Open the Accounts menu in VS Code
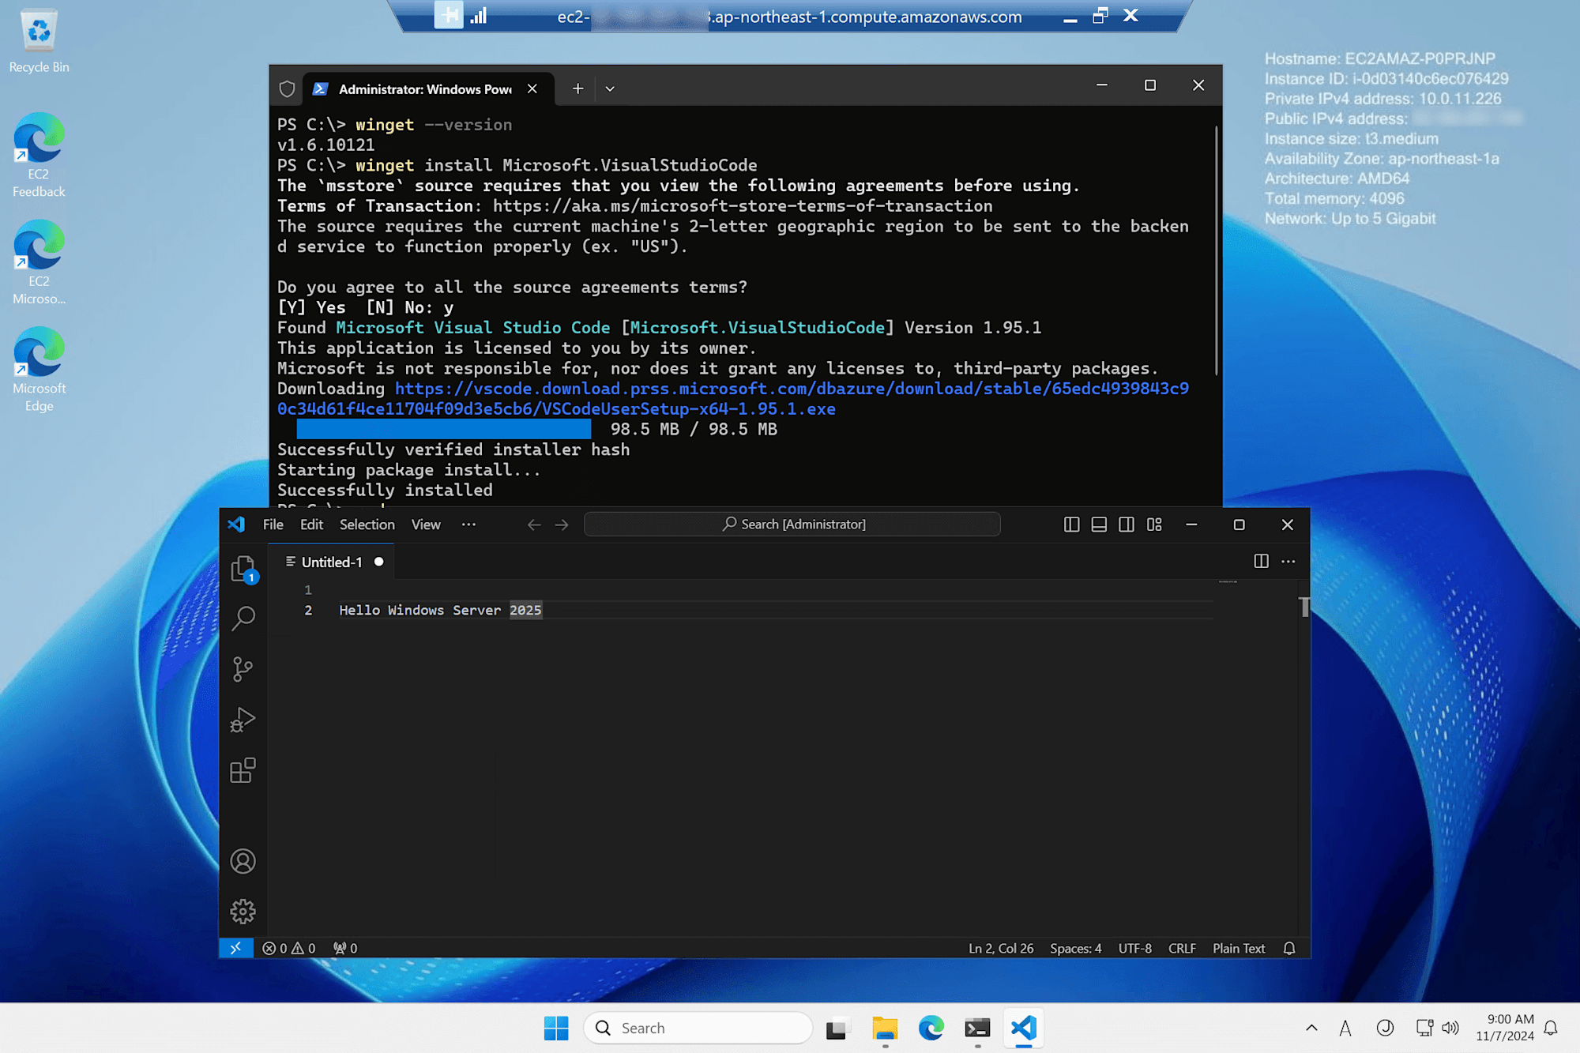Screen dimensions: 1580x1053 [x=243, y=861]
